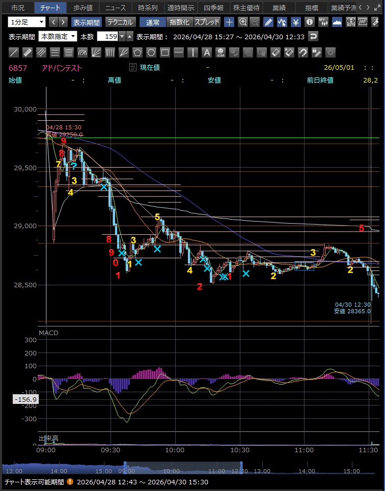The height and width of the screenshot is (491, 385).
Task: Open the yen price icon
Action: click(296, 22)
